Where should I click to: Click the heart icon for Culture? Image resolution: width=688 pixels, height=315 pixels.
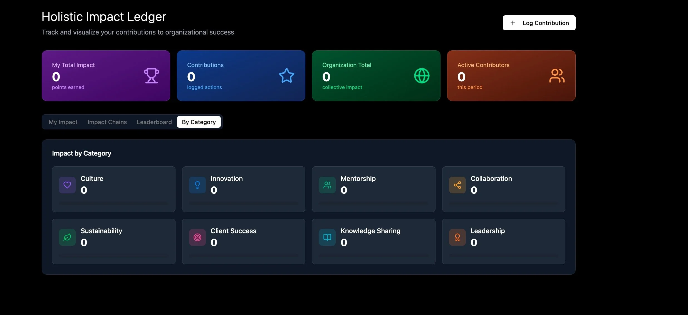coord(67,185)
